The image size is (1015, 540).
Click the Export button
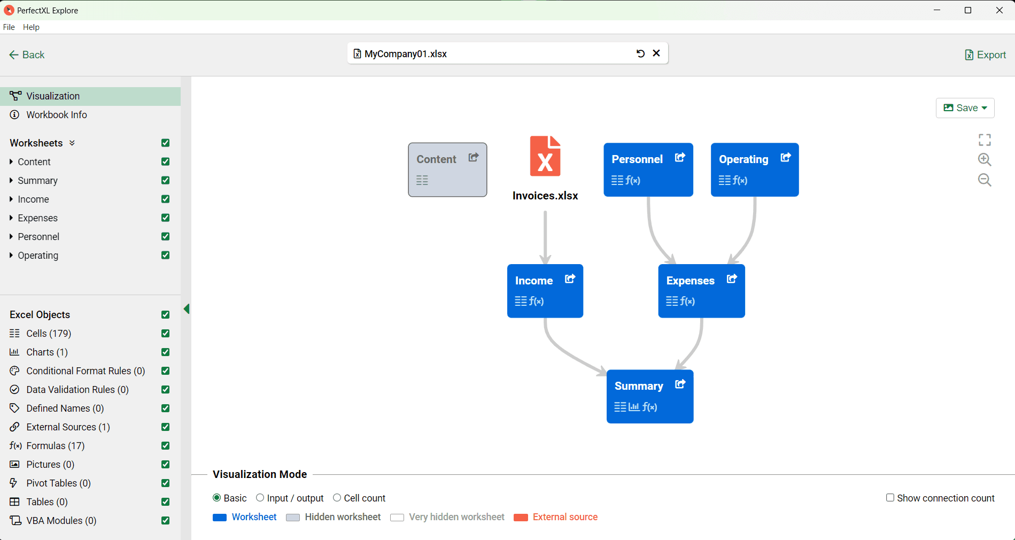985,55
